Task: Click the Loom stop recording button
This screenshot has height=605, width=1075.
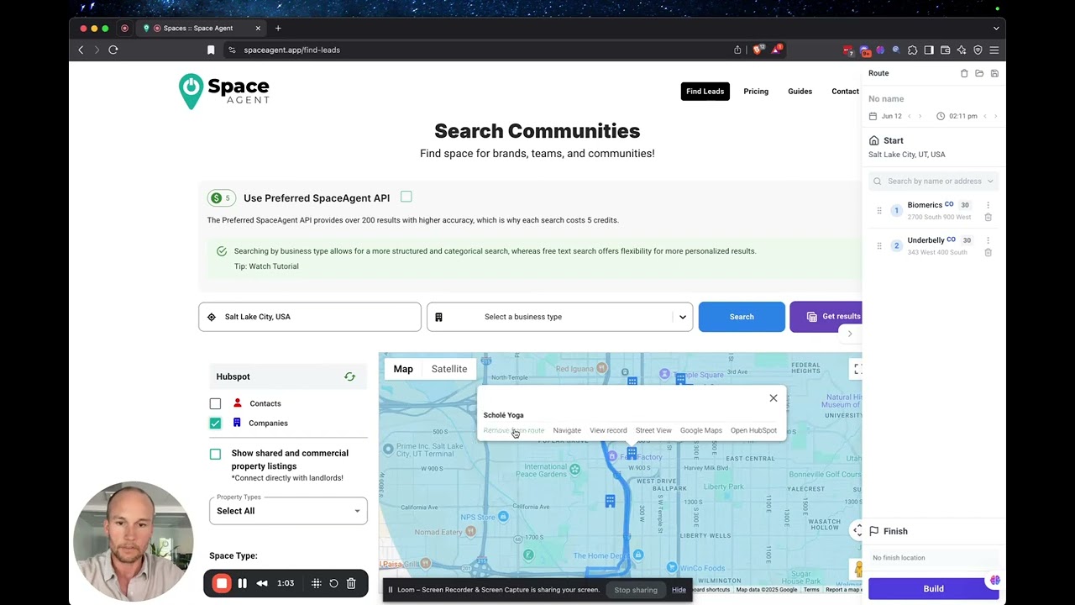Action: pos(222,583)
